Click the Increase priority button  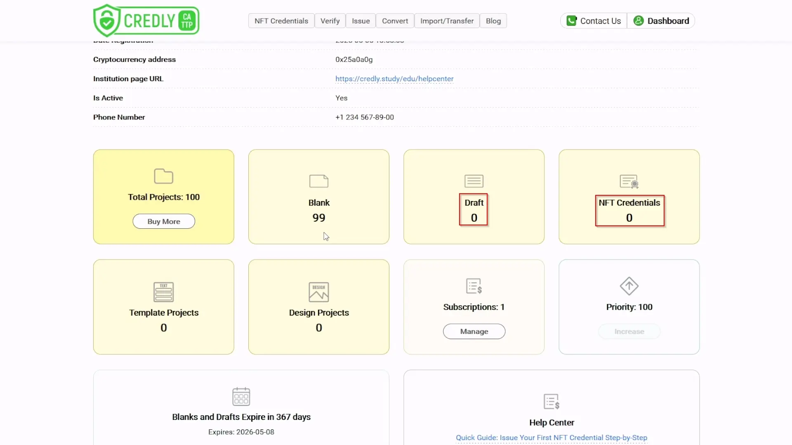(629, 331)
